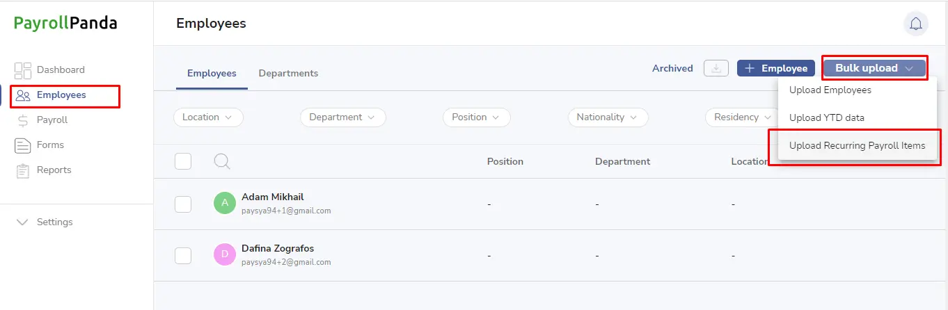Click the Dashboard grid icon
The width and height of the screenshot is (948, 310).
(23, 70)
